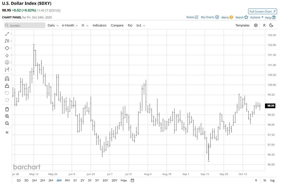Open the numbered annotation tool

7,62
